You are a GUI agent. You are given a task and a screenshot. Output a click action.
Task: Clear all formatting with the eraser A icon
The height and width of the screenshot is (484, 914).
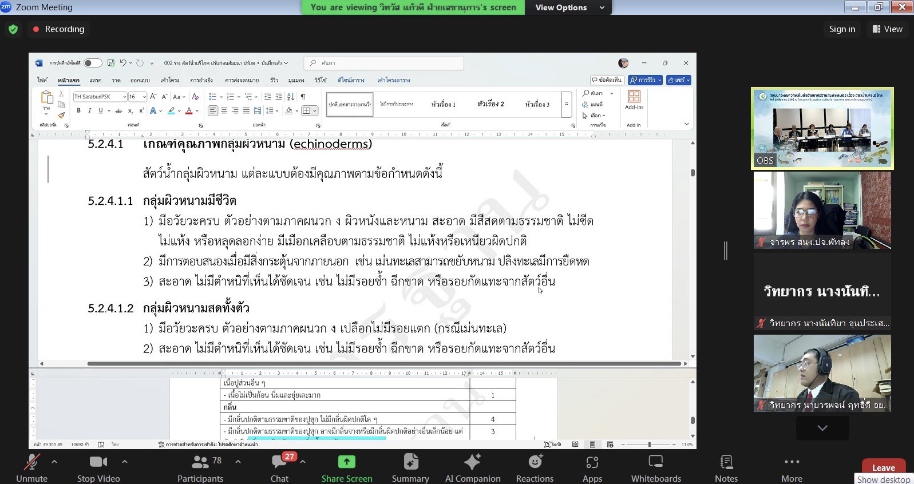[195, 97]
